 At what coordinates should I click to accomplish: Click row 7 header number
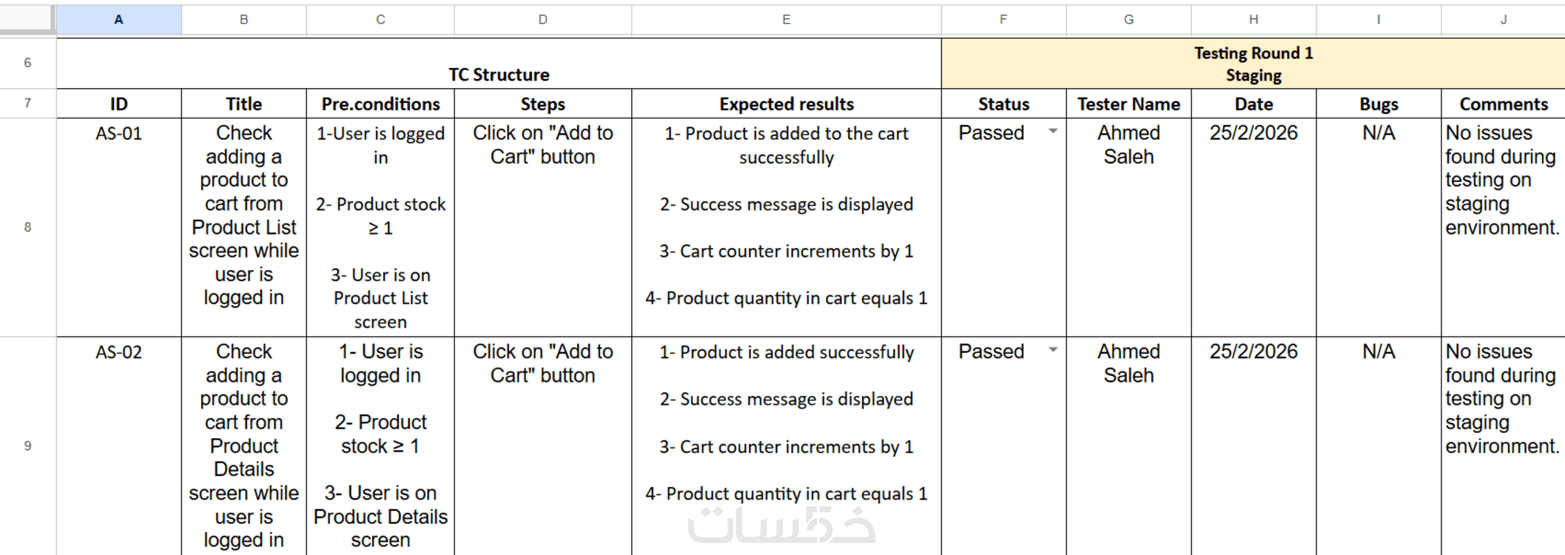click(27, 104)
